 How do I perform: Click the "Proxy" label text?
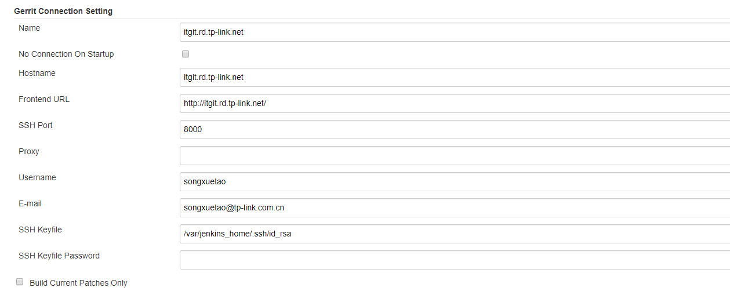click(29, 151)
